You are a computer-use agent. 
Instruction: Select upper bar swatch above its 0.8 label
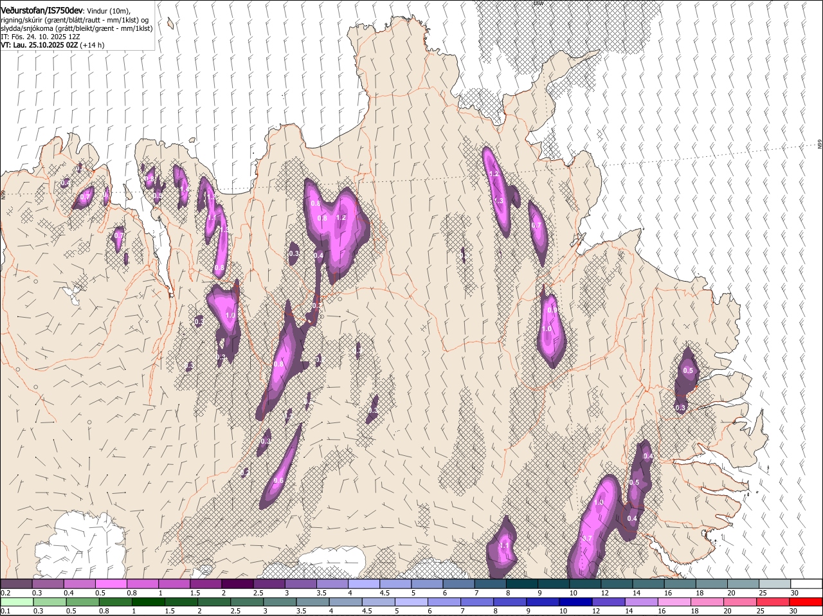pos(142,584)
